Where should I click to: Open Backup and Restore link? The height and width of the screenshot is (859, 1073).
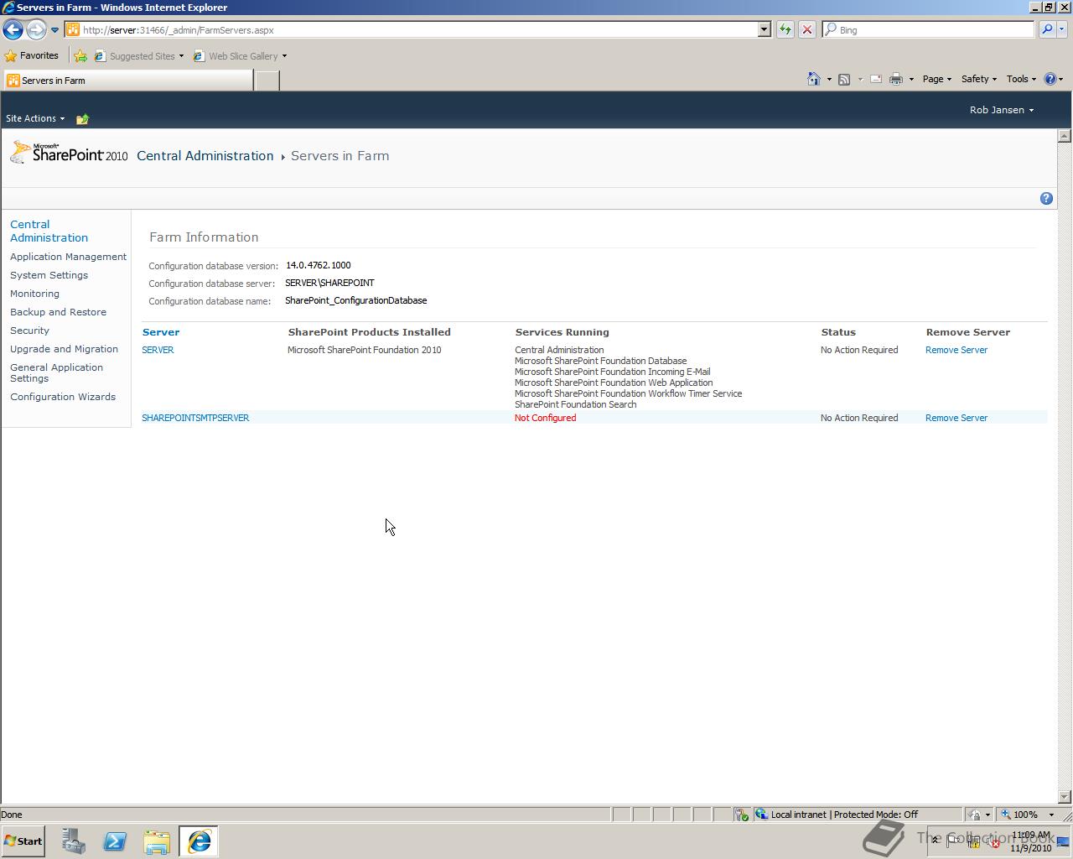tap(58, 312)
